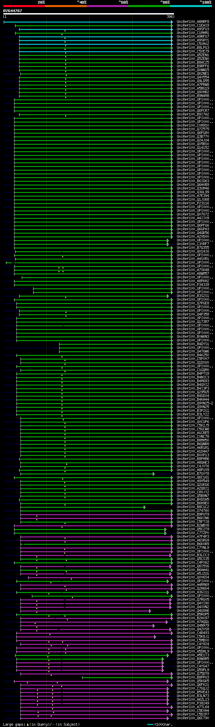Viewport: 215px width, 727px height.
Task: Open the UniRef100_Q6CT90 hit
Action: coord(193,718)
